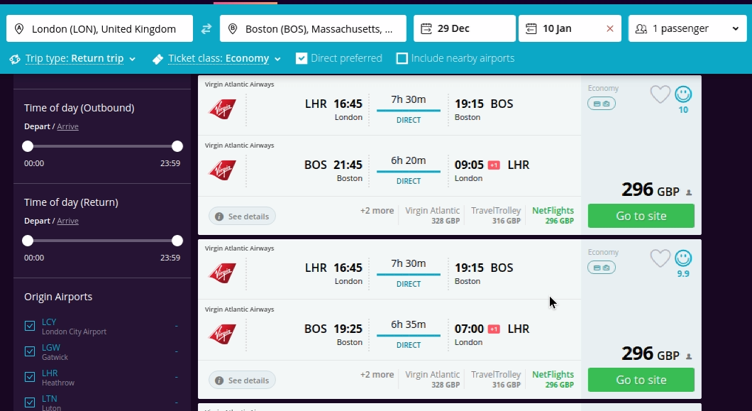Uncheck London City Airport LCY filter

pos(30,326)
